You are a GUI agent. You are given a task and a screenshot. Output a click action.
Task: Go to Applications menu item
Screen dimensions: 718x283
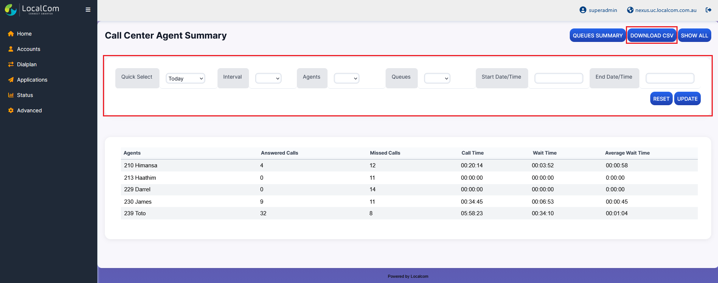pyautogui.click(x=32, y=80)
